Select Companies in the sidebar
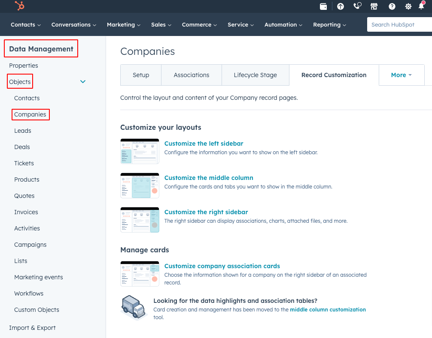This screenshot has height=338, width=432. (30, 114)
